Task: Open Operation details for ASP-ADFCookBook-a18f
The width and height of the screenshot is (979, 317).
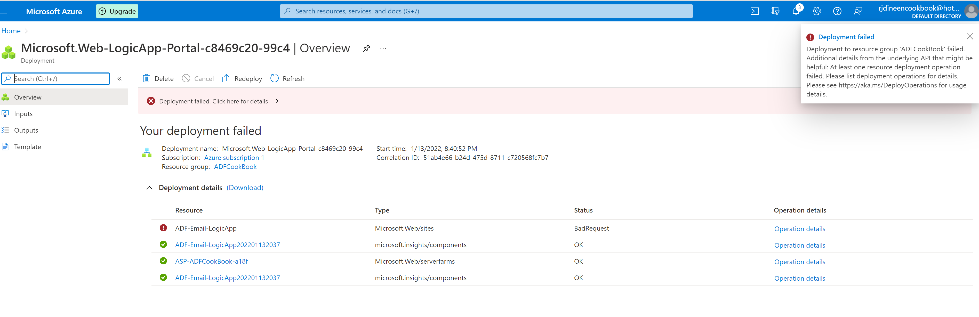Action: point(800,262)
